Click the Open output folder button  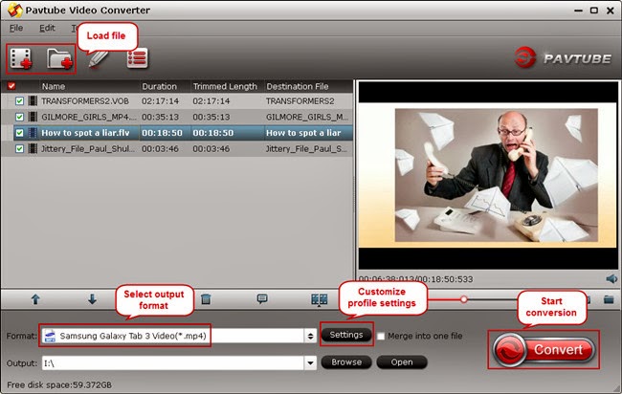pyautogui.click(x=402, y=361)
